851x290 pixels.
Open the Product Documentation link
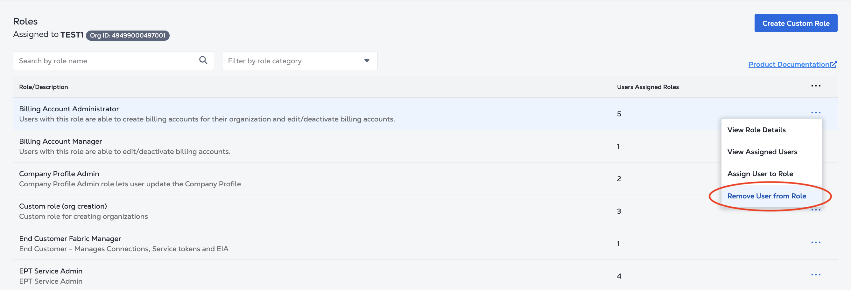click(789, 64)
